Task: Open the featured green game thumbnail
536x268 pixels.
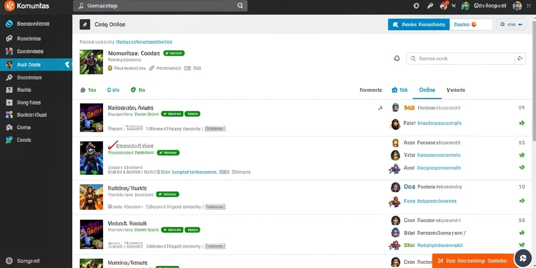Action: click(91, 62)
